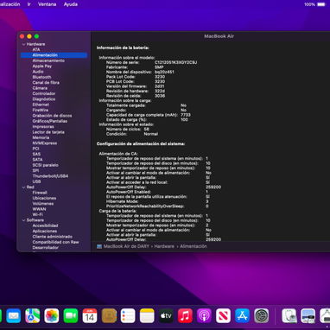Select SCSI paralelo in sidebar
The width and height of the screenshot is (330, 330).
[x=46, y=165]
